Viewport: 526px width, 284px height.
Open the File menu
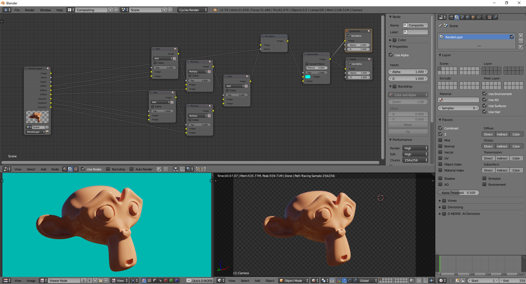point(17,10)
